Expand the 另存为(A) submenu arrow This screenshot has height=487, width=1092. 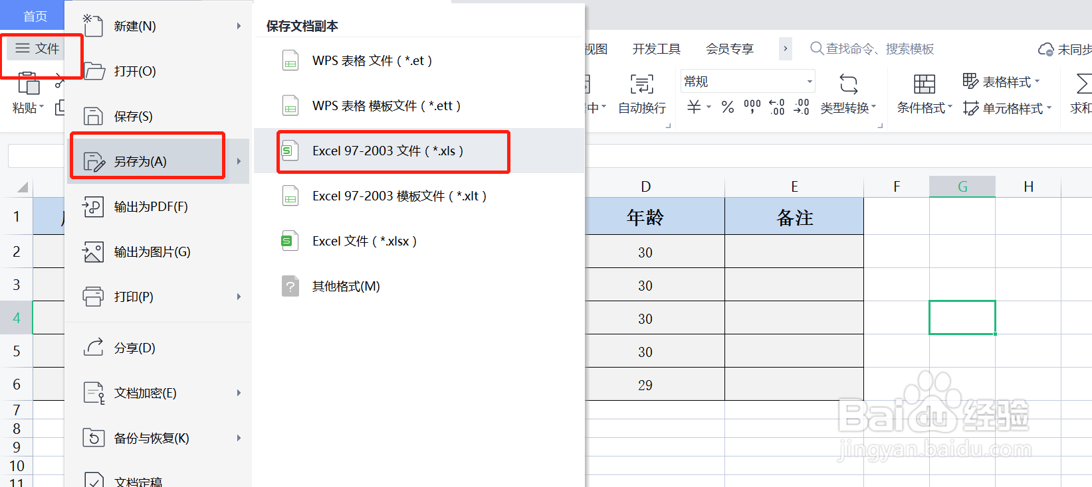(239, 161)
